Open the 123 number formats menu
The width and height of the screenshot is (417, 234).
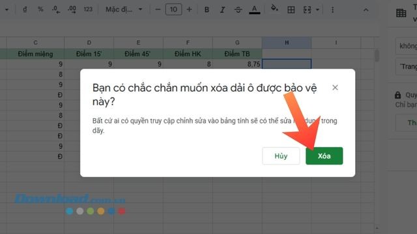pos(88,10)
